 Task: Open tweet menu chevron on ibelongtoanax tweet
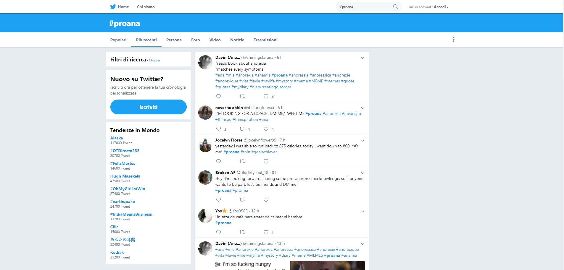(362, 108)
